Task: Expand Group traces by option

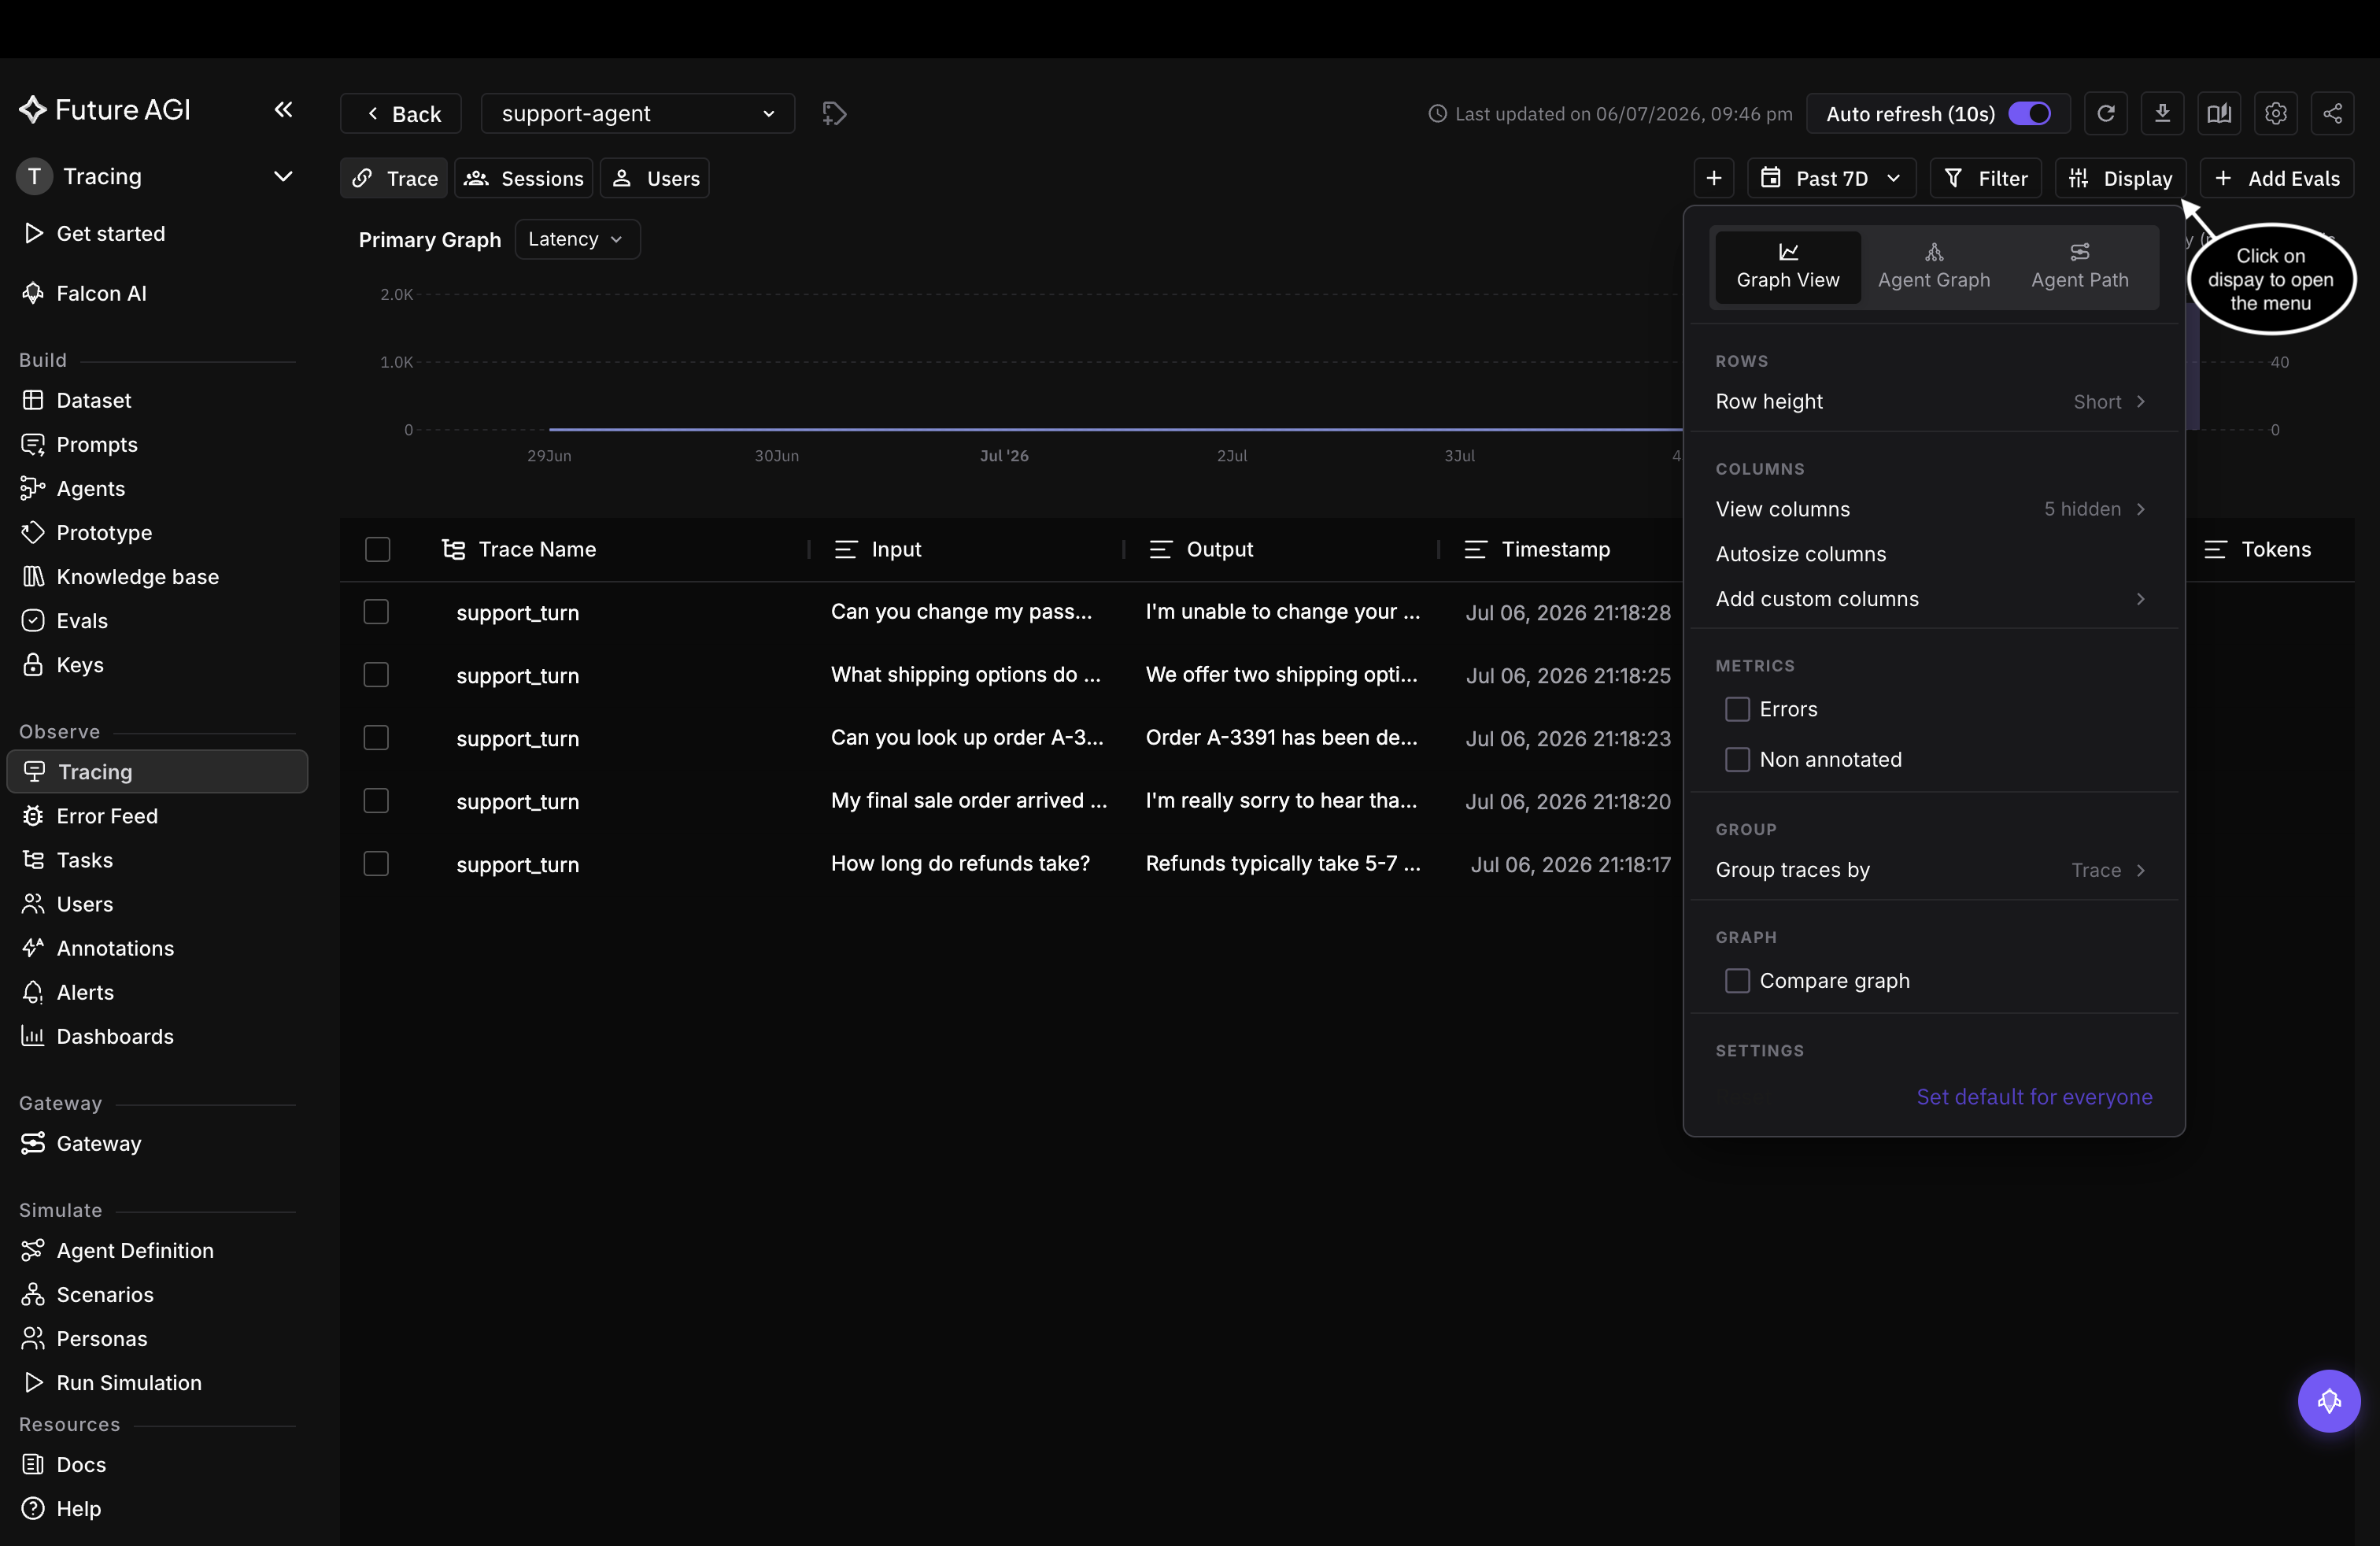Action: click(1933, 869)
